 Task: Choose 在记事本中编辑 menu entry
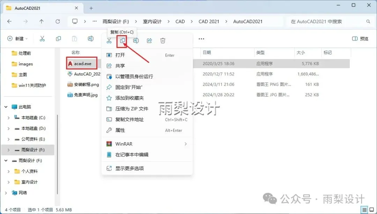coord(147,155)
